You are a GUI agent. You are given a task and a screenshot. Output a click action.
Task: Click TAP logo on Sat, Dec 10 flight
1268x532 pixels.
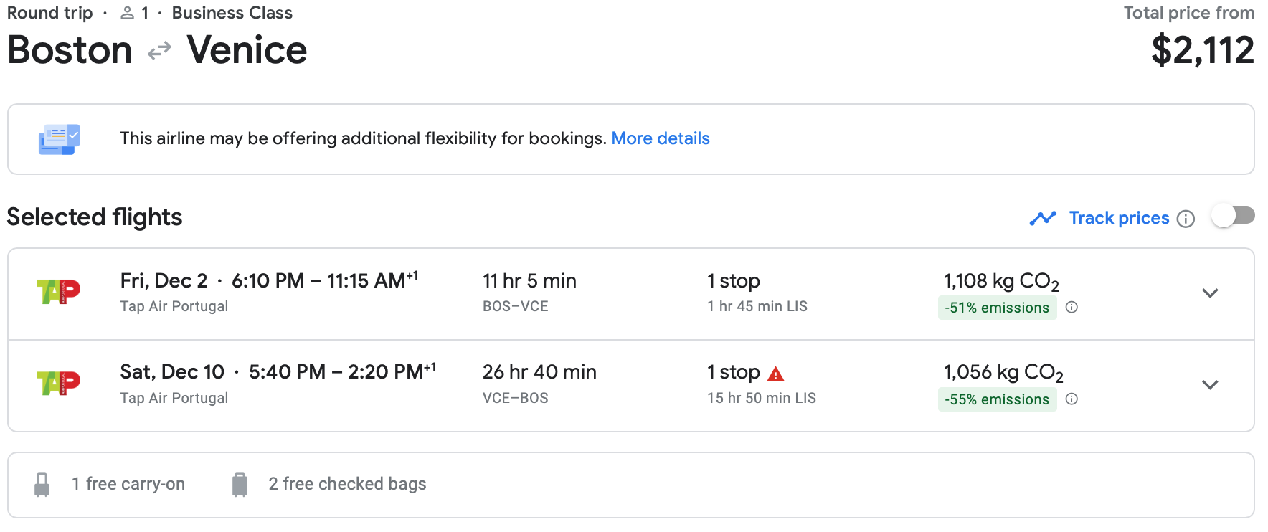(x=59, y=384)
